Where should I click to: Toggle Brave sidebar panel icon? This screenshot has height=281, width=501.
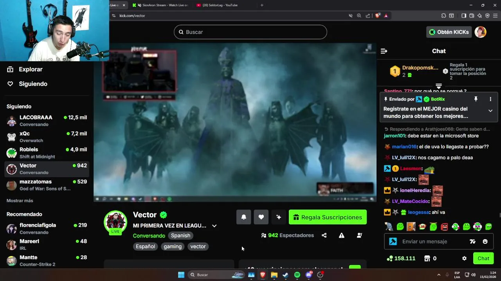click(464, 16)
